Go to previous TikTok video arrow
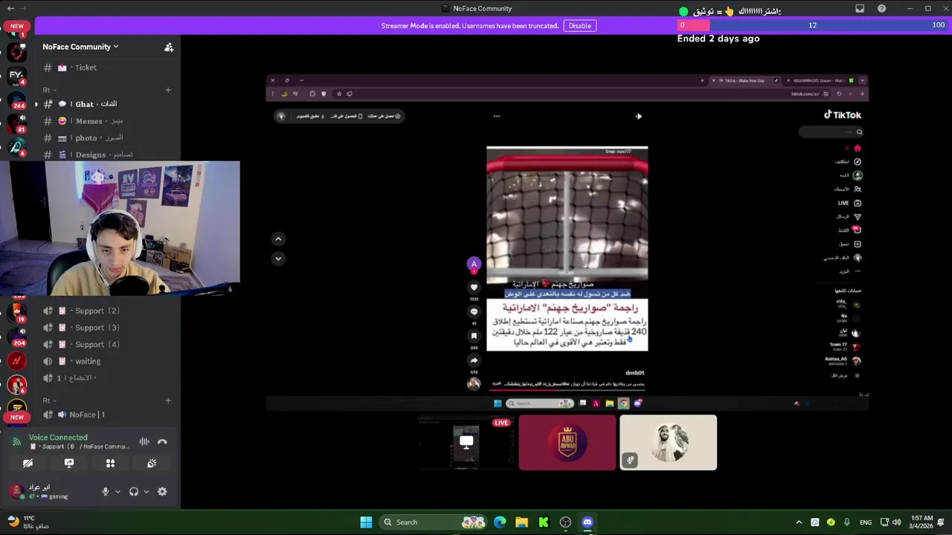The height and width of the screenshot is (535, 952). [278, 239]
